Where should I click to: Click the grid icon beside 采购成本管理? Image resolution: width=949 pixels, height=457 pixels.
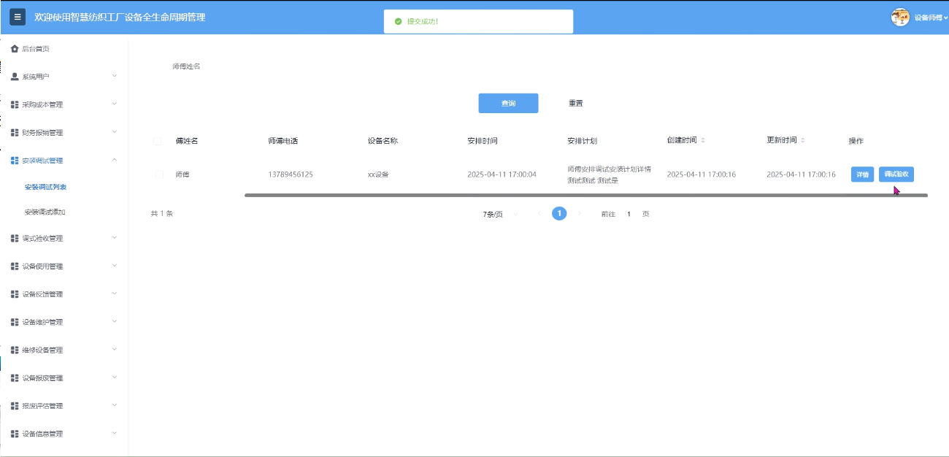point(15,104)
